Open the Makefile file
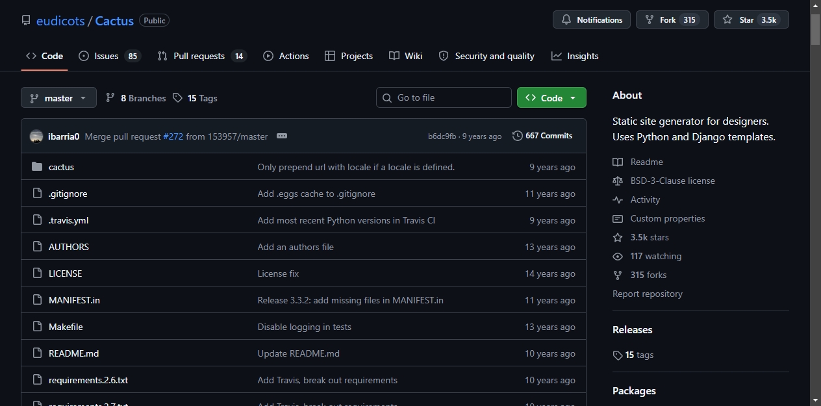The height and width of the screenshot is (406, 821). 66,327
